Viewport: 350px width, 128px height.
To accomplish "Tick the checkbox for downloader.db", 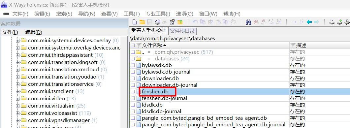I will tap(133, 79).
